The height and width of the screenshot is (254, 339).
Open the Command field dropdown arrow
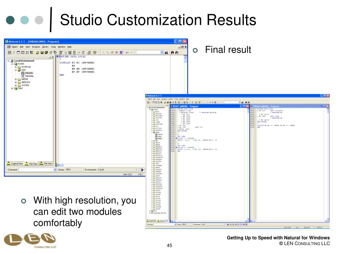pos(55,170)
